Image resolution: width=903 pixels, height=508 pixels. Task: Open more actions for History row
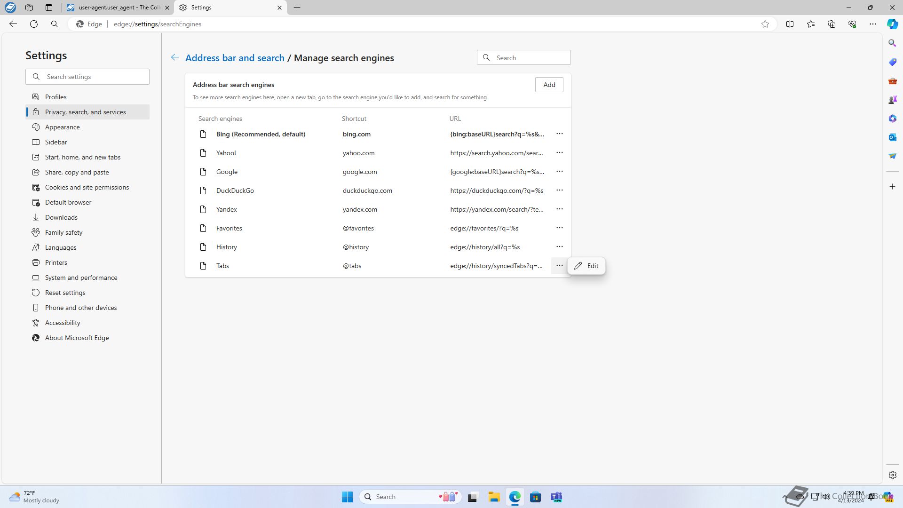pyautogui.click(x=559, y=247)
